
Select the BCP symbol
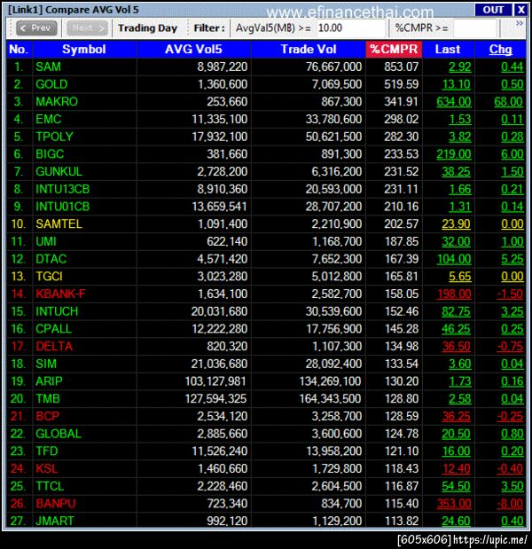48,416
